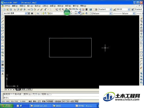144x108 pixels.
Task: Open the 编辑(E) menu
Action: tap(15, 6)
